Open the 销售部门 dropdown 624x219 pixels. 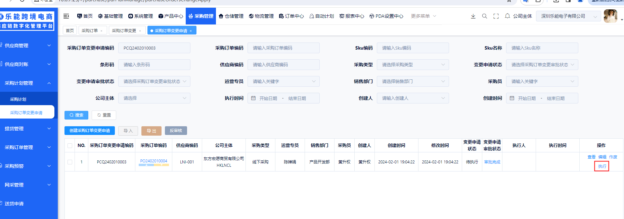tap(413, 81)
